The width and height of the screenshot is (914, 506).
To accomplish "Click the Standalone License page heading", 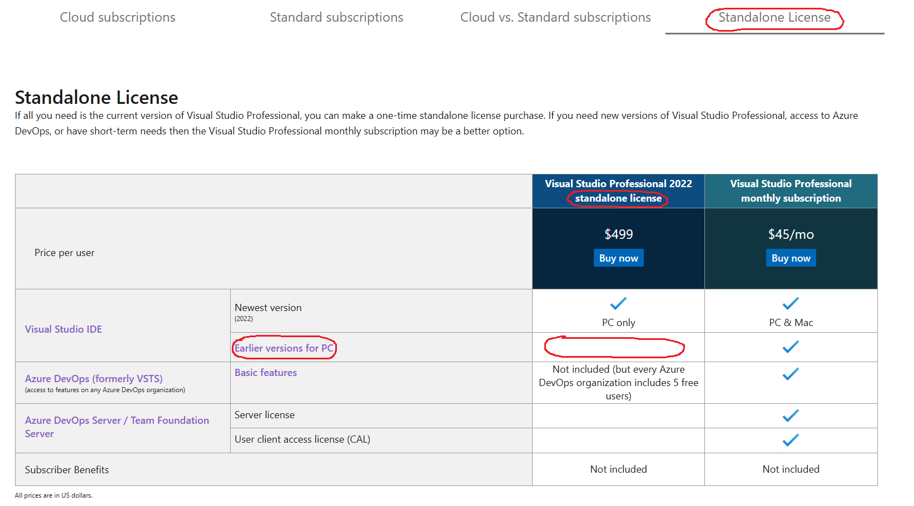I will pos(96,97).
